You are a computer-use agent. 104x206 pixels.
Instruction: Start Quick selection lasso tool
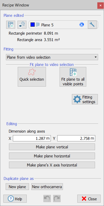click(32, 77)
